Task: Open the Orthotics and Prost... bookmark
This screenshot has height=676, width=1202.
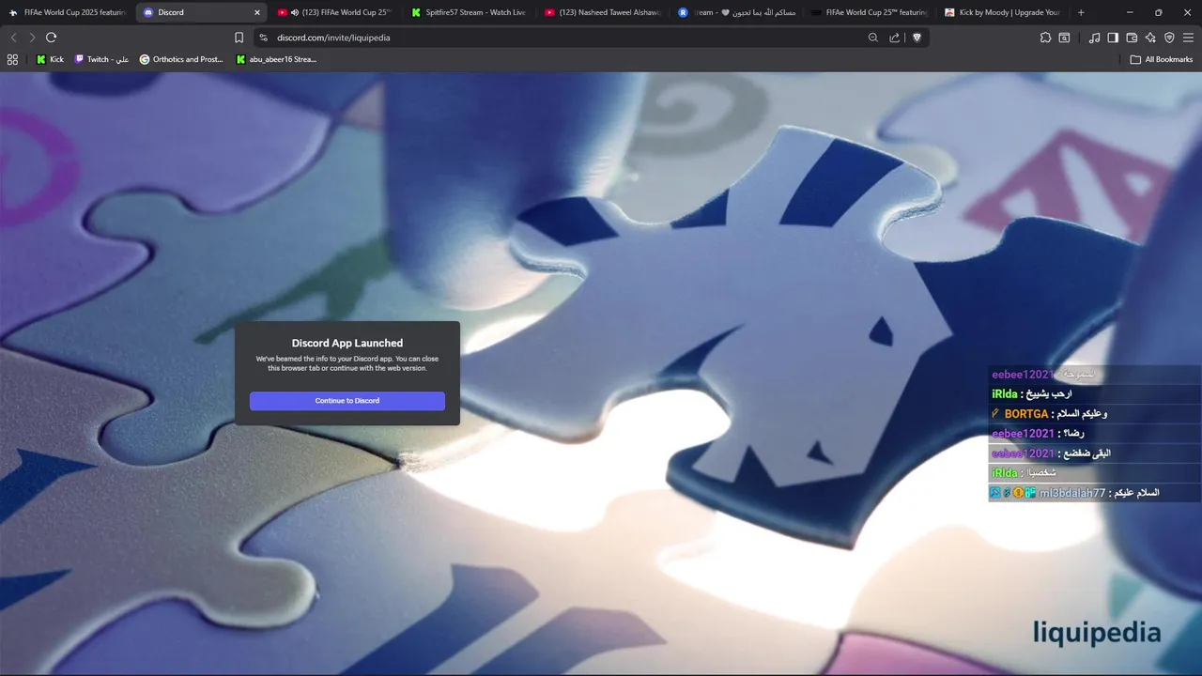Action: pos(181,59)
